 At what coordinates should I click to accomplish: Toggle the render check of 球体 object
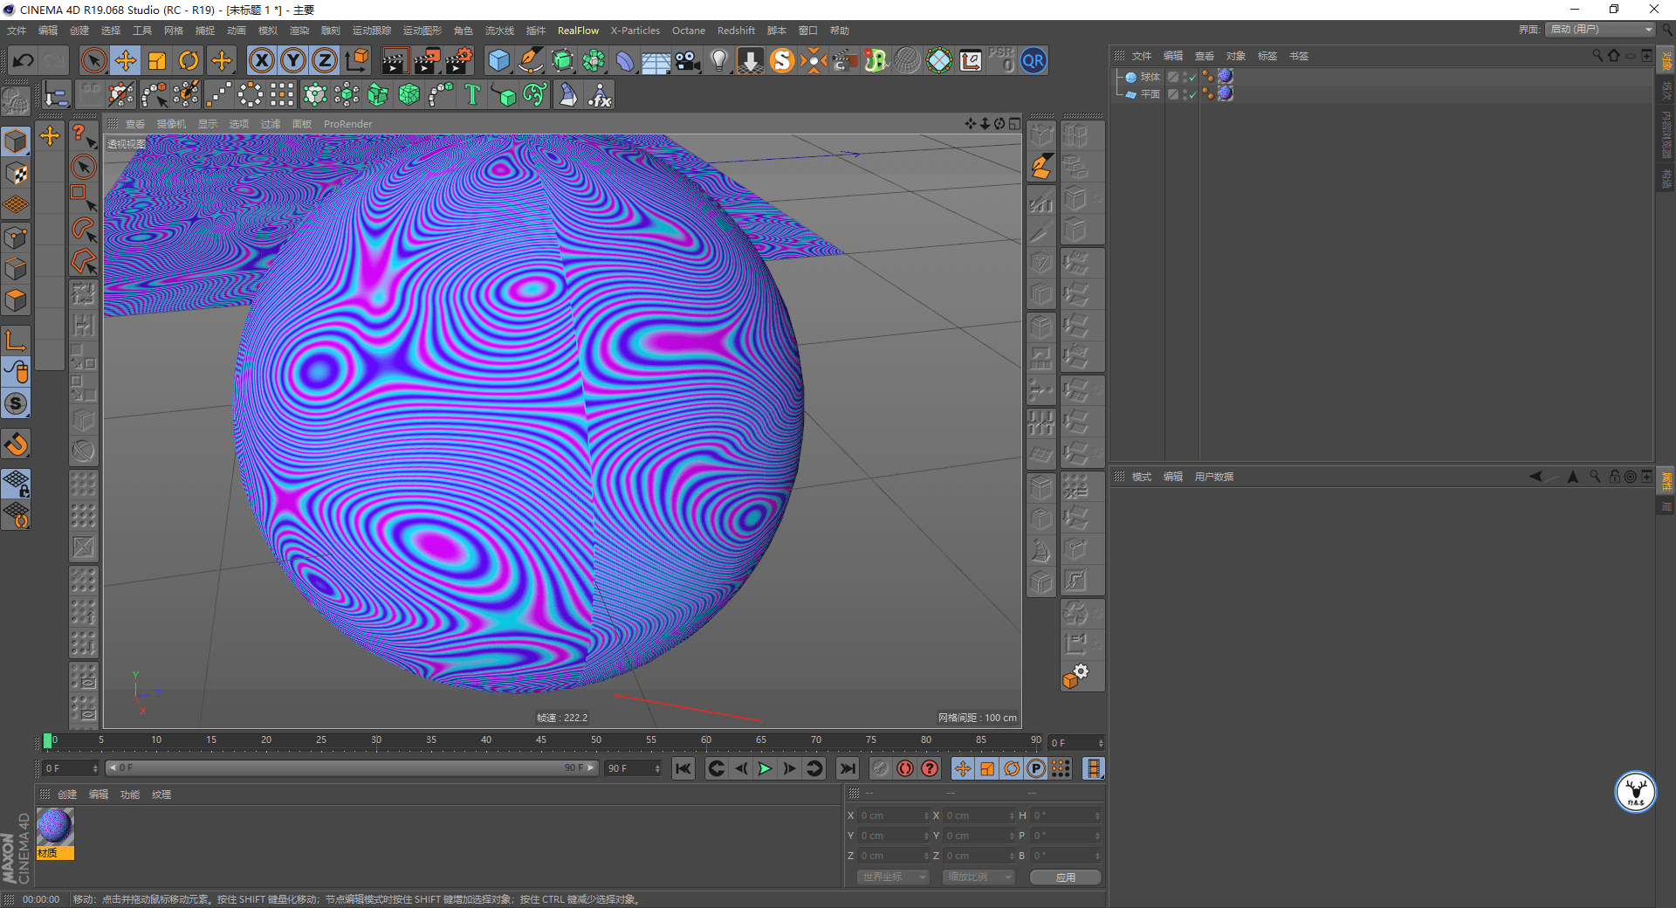[x=1192, y=78]
